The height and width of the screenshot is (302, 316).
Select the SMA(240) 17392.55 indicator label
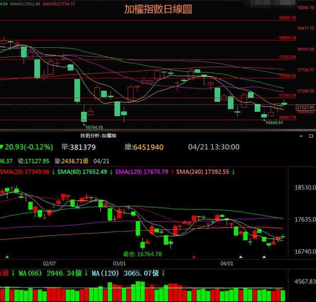pos(204,172)
